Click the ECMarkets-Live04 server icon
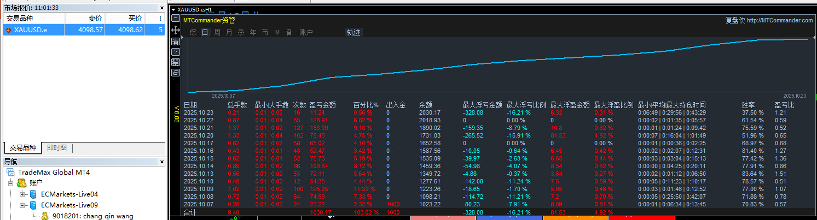Viewport: 817px width, 220px height. coord(33,194)
